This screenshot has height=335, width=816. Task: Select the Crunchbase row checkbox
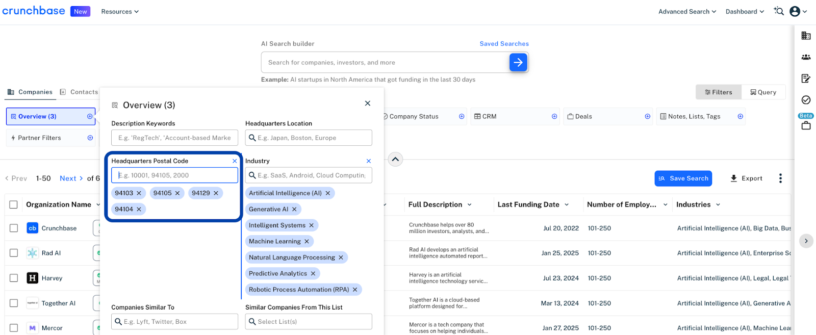click(x=14, y=228)
